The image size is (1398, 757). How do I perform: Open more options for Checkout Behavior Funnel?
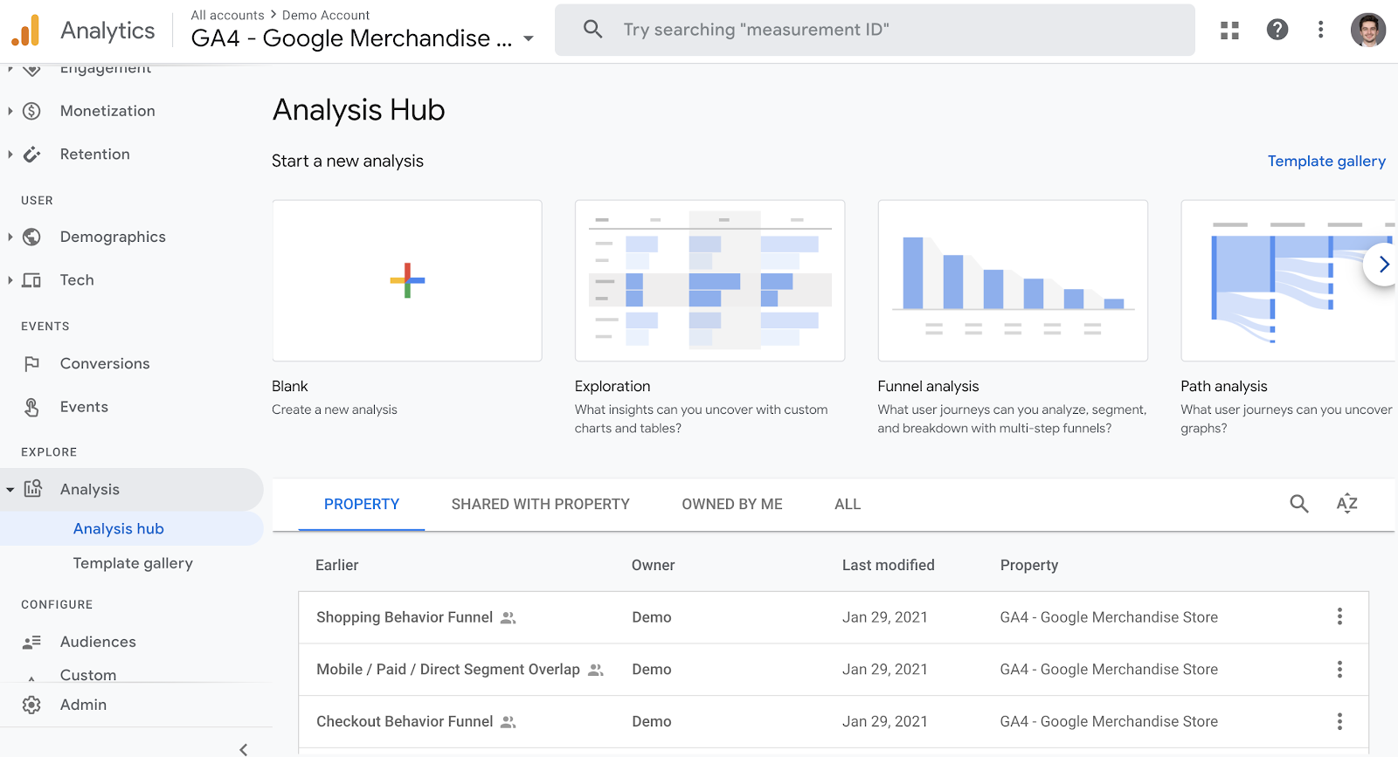point(1339,721)
